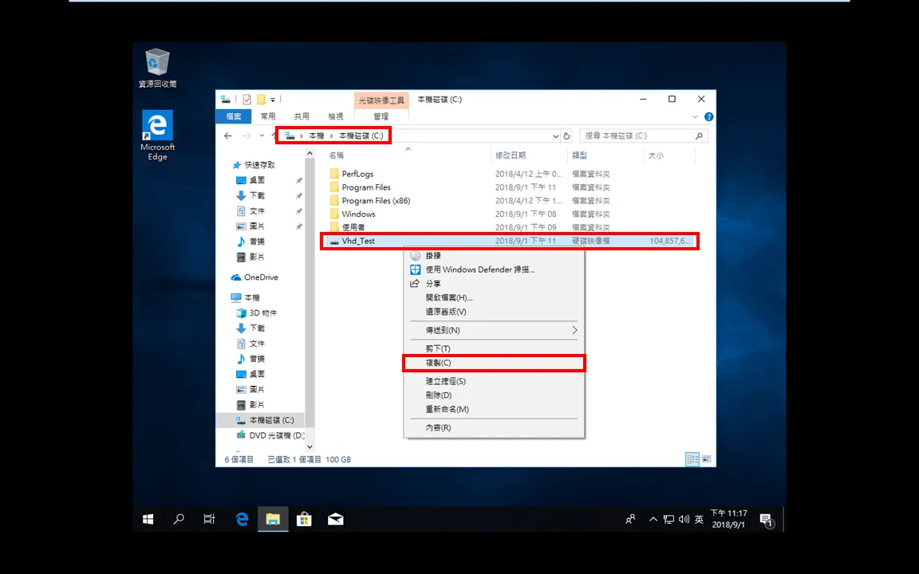The height and width of the screenshot is (574, 919).
Task: Open the Recycle Bin desktop icon
Action: pos(157,68)
